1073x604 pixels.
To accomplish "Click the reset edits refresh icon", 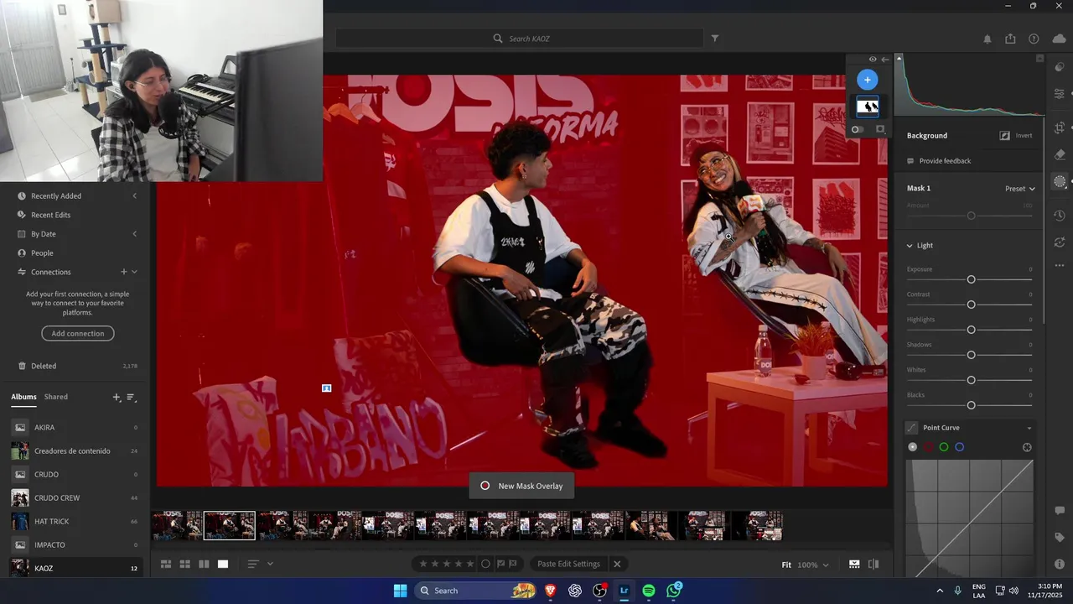I will click(x=1060, y=242).
